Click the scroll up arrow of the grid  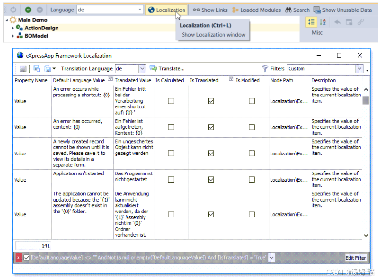click(366, 90)
